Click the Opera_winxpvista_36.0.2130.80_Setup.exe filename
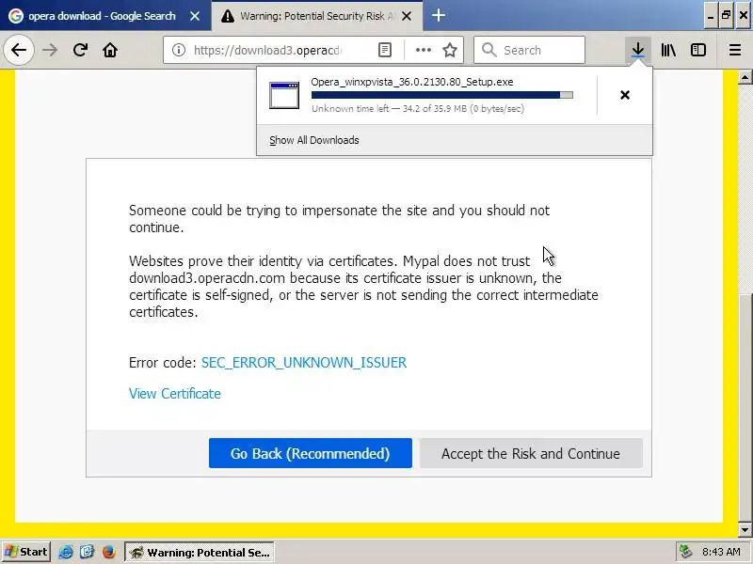Image resolution: width=753 pixels, height=564 pixels. [x=412, y=82]
